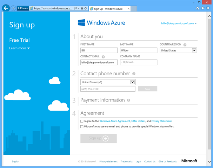
Task: Expand the Learn more section
Action: click(20, 48)
